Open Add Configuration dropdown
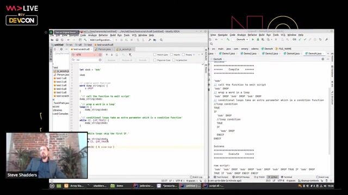 click(x=101, y=40)
